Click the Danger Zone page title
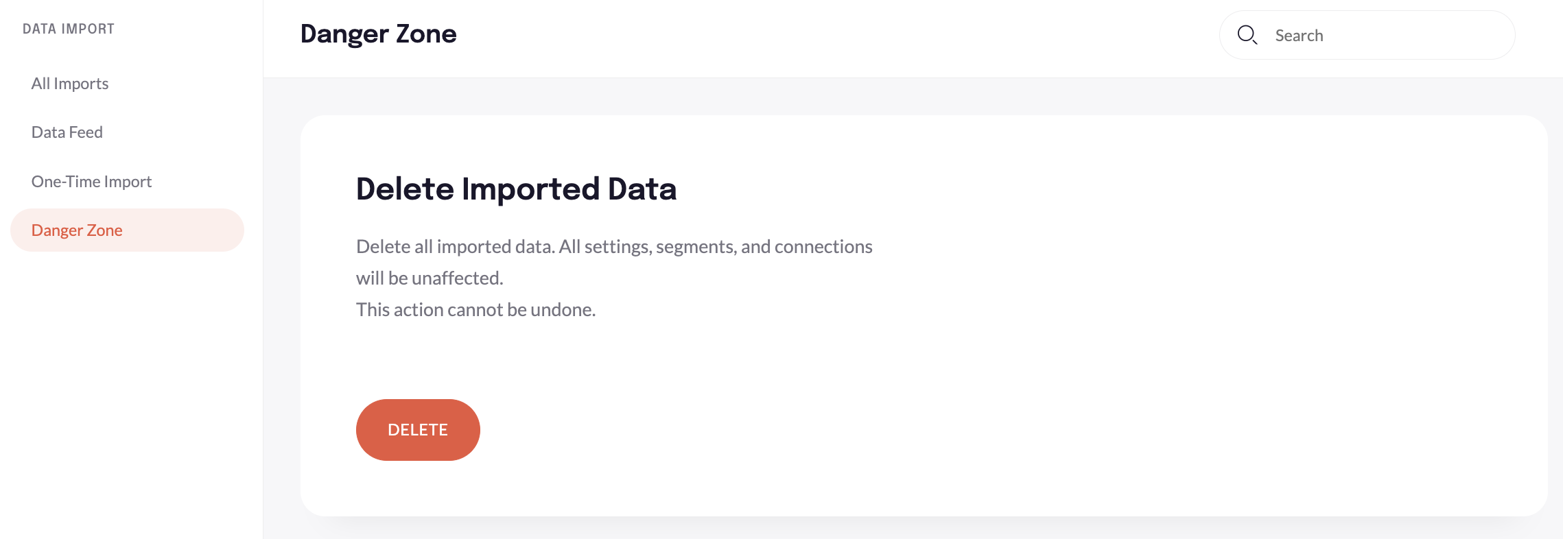 378,34
